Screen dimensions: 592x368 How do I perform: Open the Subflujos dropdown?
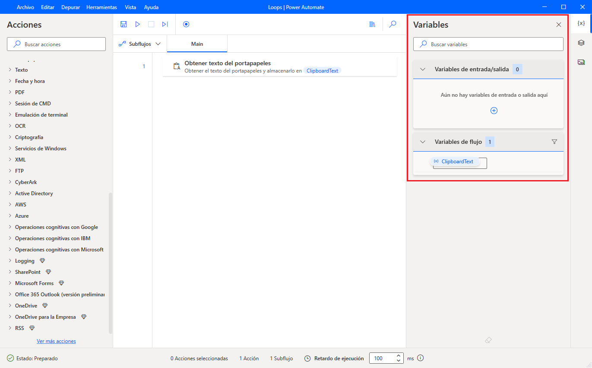pyautogui.click(x=139, y=44)
